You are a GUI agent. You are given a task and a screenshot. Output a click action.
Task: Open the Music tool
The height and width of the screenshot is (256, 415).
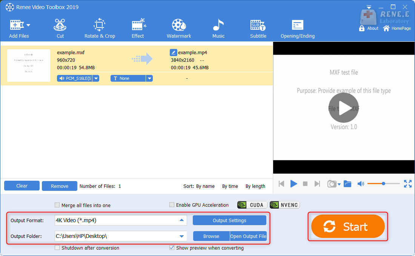pos(218,29)
